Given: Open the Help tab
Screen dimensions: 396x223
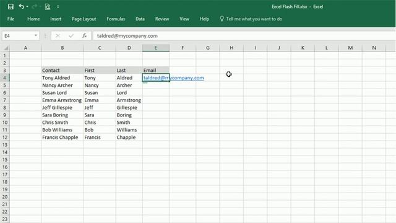Looking at the screenshot, I should coord(204,19).
